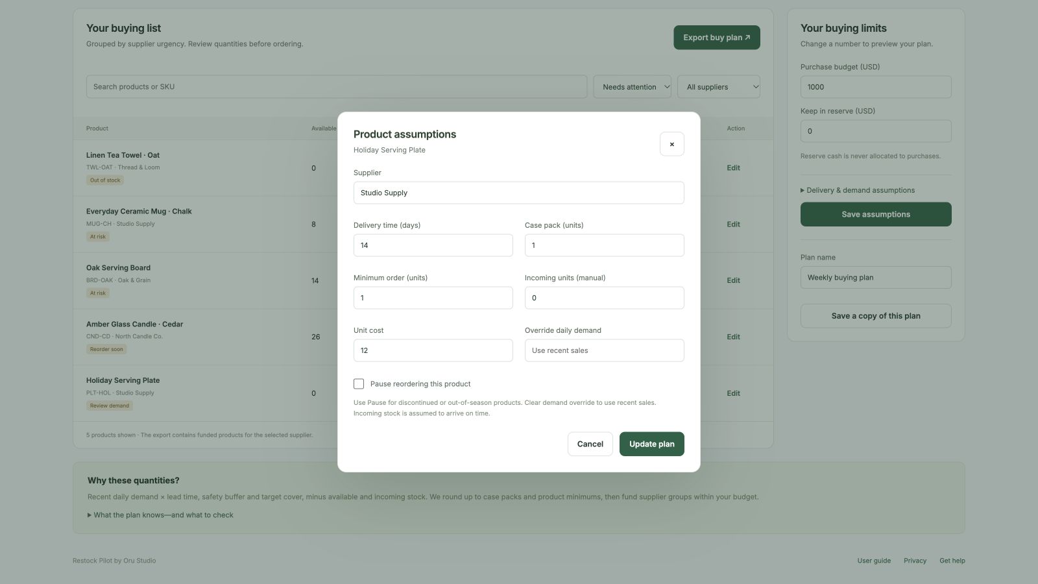This screenshot has width=1038, height=584.
Task: Click the Search products or SKU field
Action: 336,87
